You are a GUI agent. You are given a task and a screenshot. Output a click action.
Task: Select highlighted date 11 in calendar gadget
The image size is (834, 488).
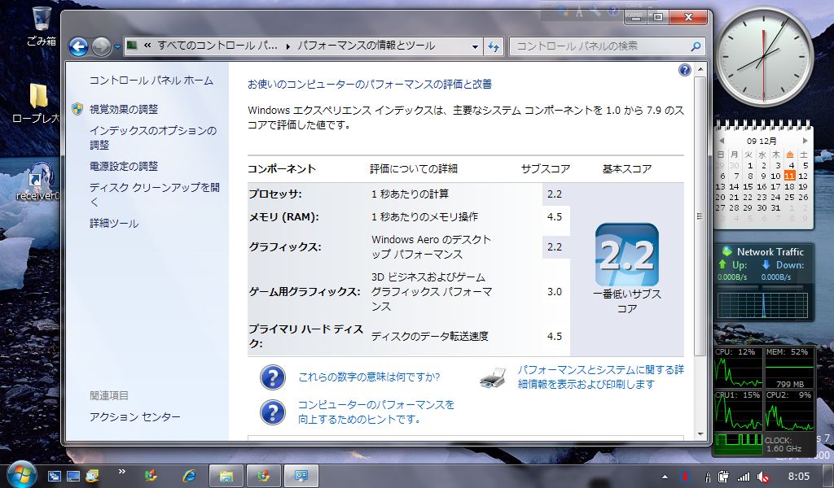coord(789,176)
